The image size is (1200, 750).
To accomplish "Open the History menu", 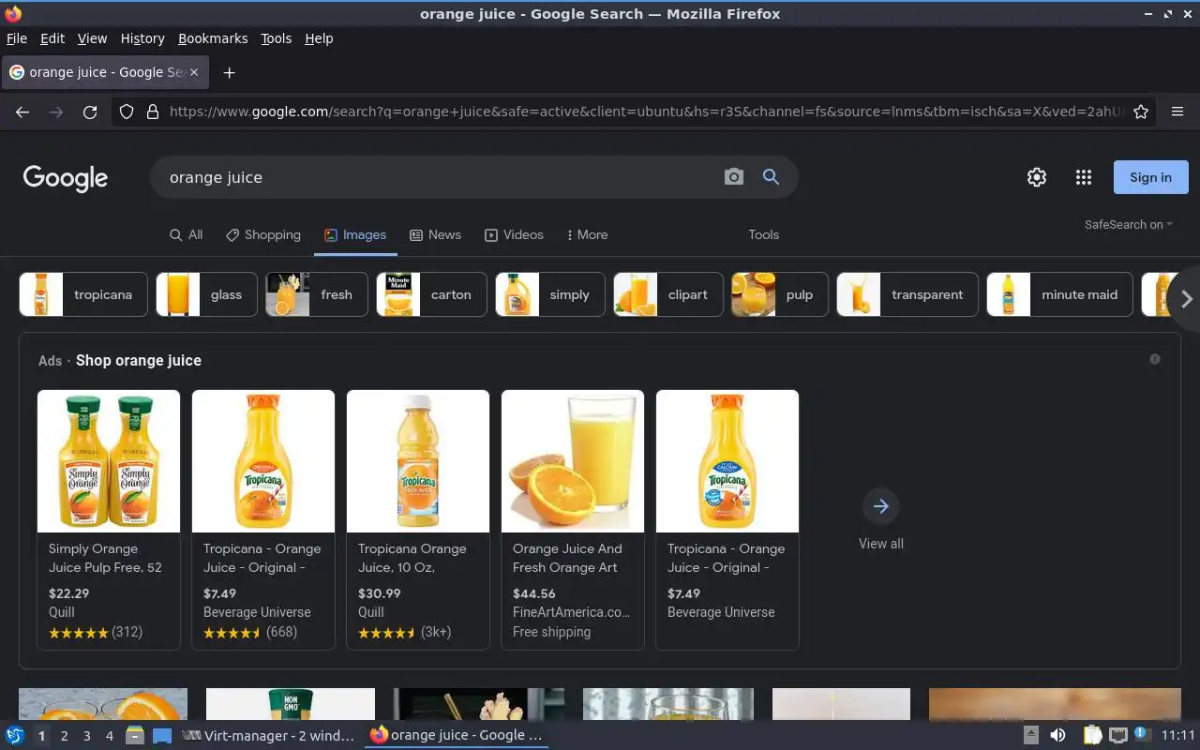I will pos(142,38).
